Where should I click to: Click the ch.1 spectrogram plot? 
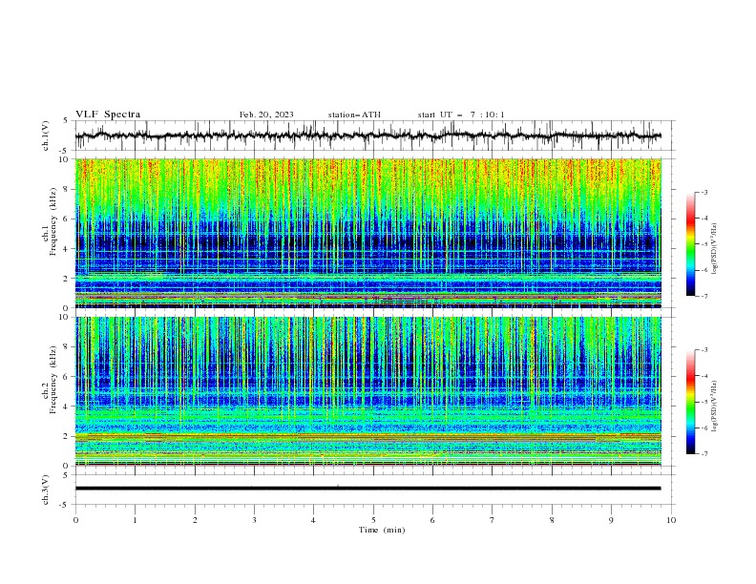tap(368, 233)
